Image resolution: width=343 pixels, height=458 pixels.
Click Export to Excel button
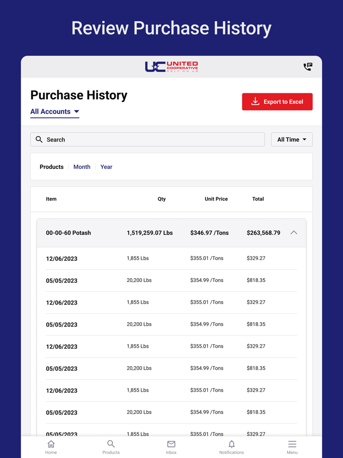277,102
